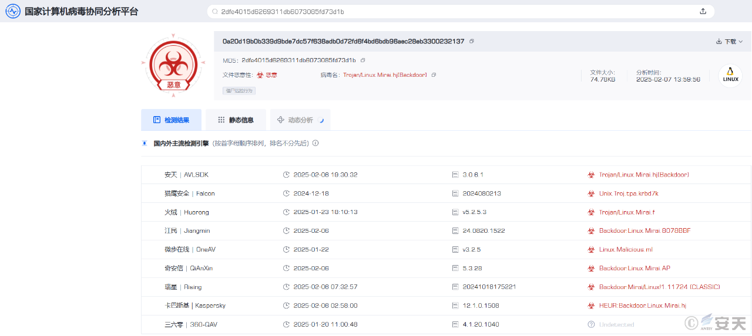
Task: Click the 国内外主流检测引擎 section heading
Action: pos(181,143)
